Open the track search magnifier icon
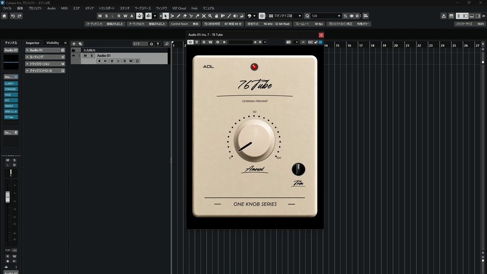 pyautogui.click(x=166, y=44)
